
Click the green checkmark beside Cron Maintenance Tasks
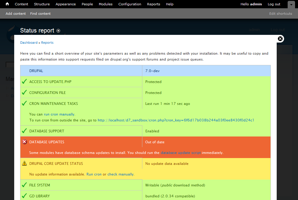(x=25, y=103)
